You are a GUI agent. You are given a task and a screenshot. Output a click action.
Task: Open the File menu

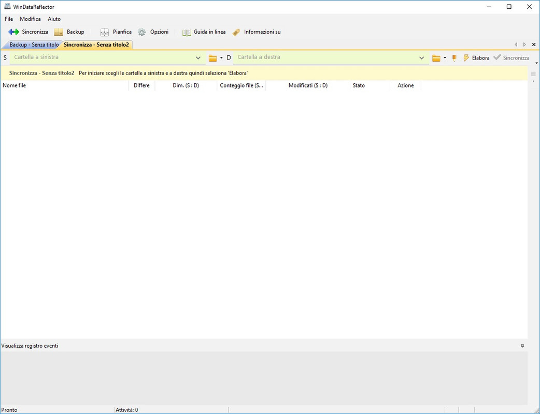(9, 19)
